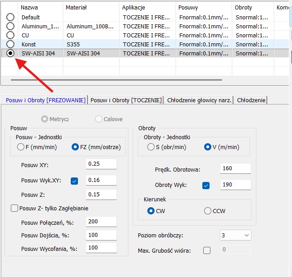The height and width of the screenshot is (277, 292).
Task: Click the Posuwy column header
Action: (188, 8)
